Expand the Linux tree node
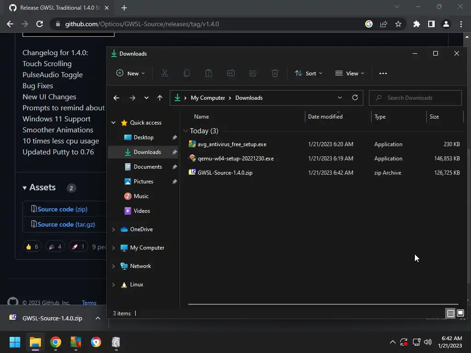Image resolution: width=471 pixels, height=353 pixels. 114,285
